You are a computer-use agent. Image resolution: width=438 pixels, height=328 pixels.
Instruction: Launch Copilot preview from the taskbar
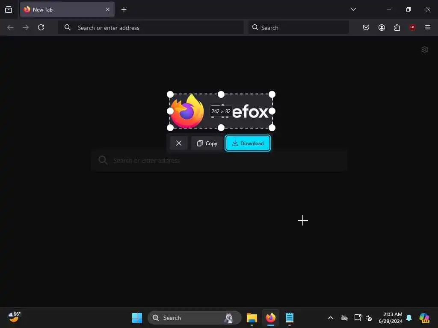tap(424, 318)
